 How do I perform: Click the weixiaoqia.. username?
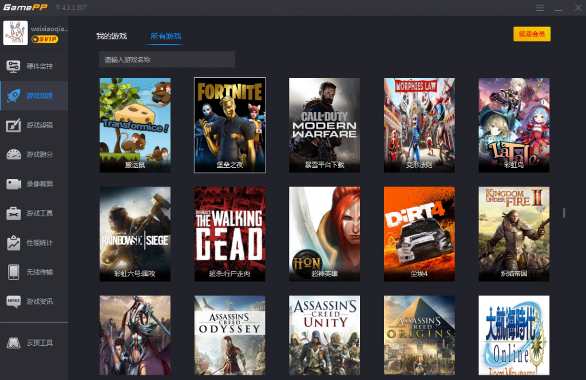49,29
